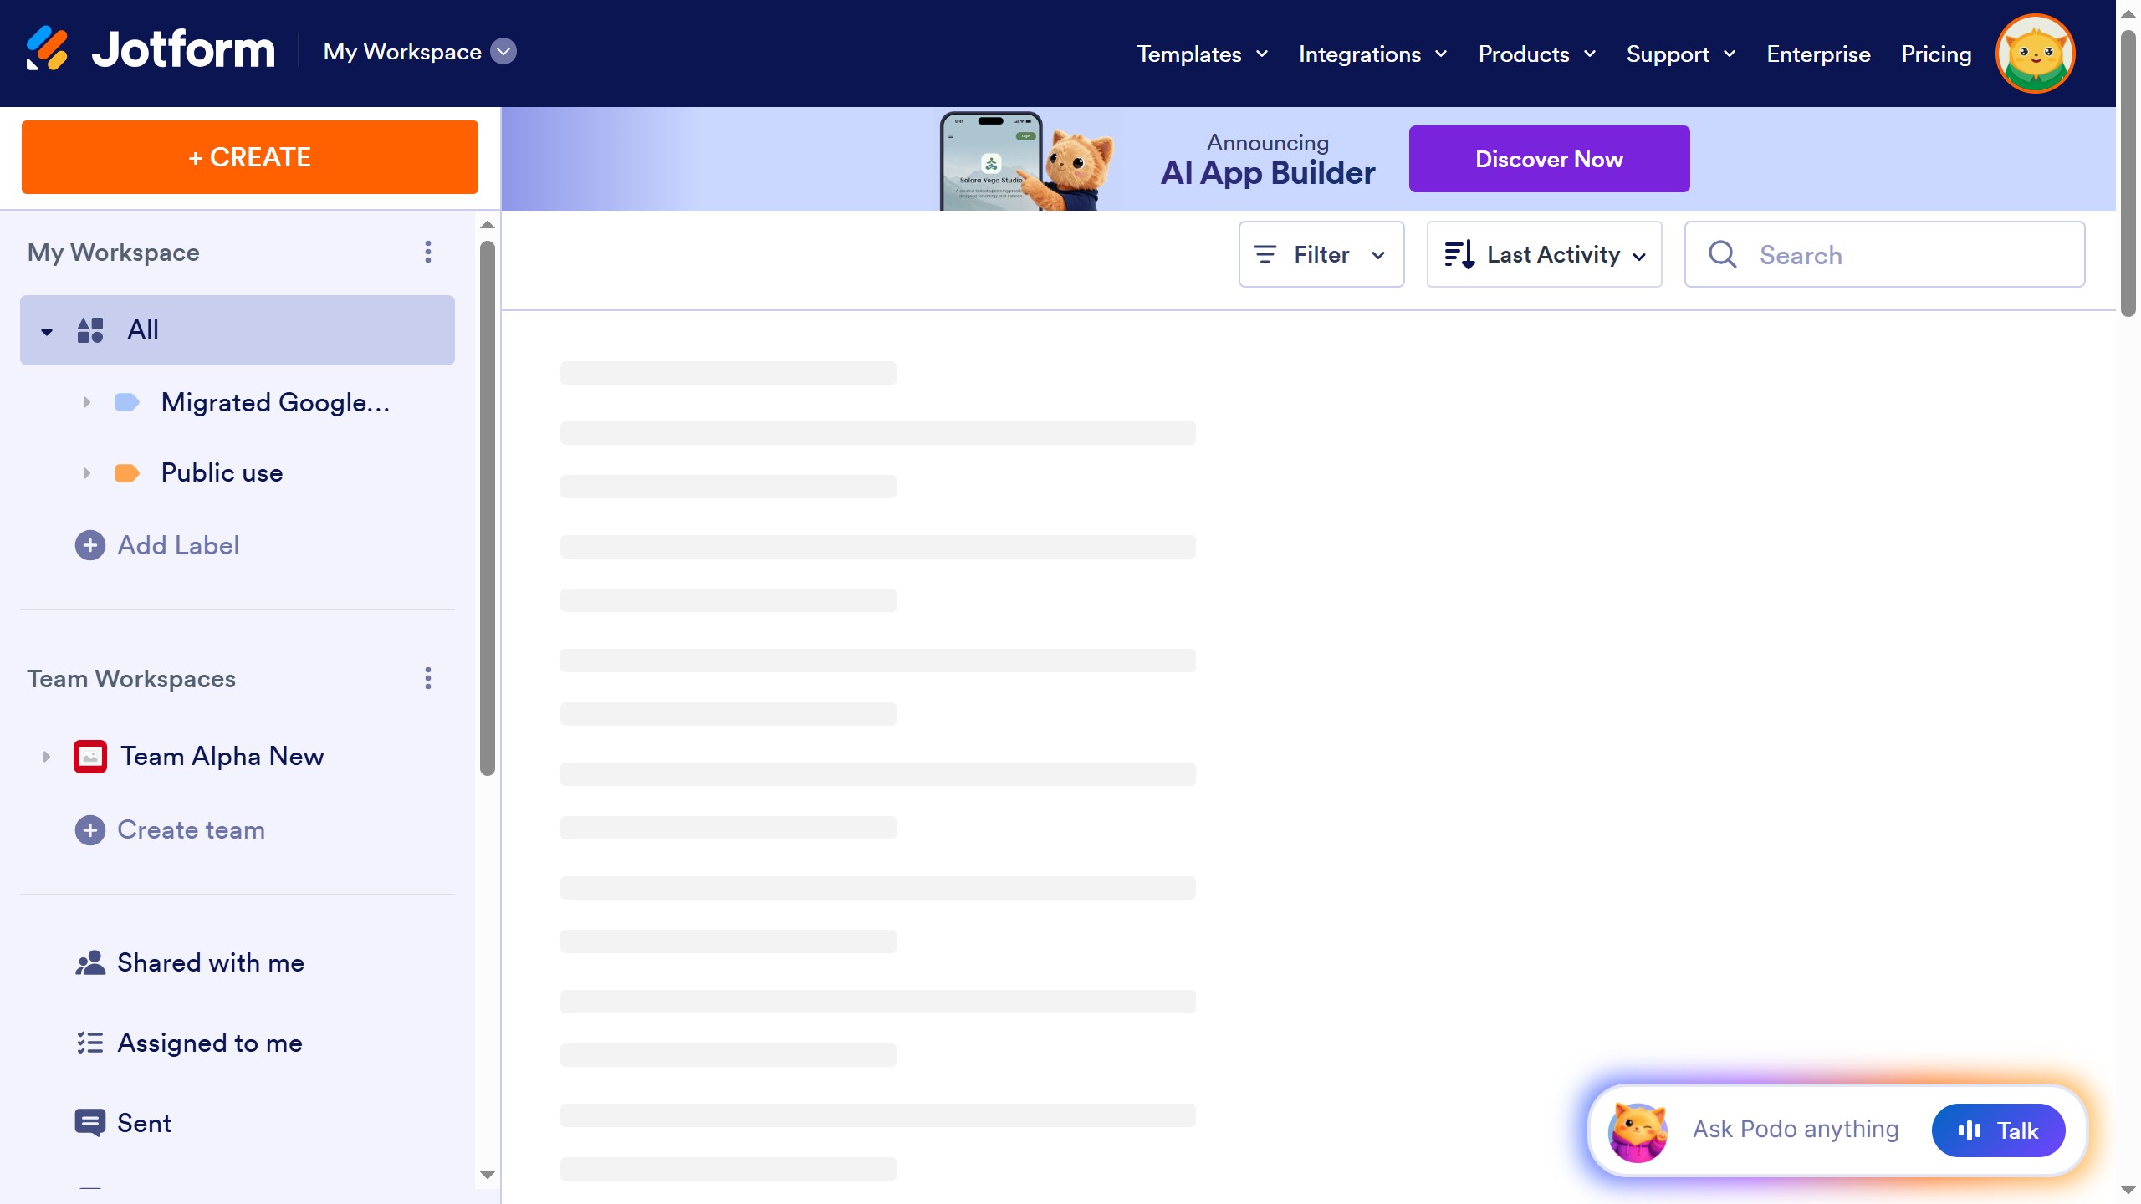
Task: Click the blue Migrated Google label icon
Action: point(127,403)
